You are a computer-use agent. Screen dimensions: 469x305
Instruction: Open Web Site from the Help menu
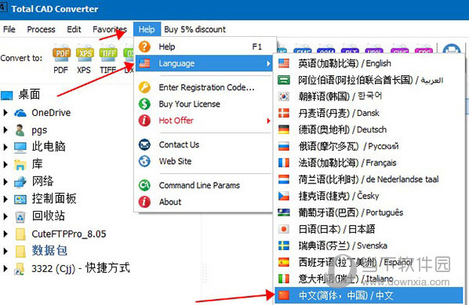click(205, 162)
